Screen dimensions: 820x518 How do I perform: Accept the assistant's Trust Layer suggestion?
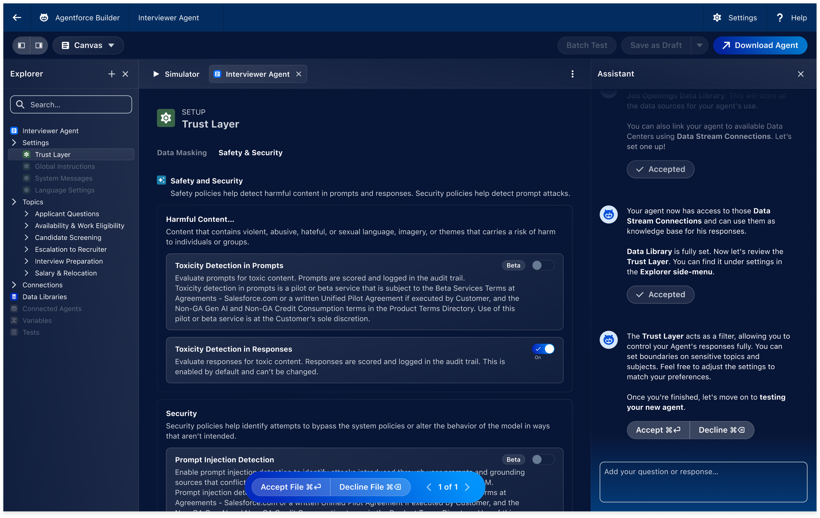(658, 430)
